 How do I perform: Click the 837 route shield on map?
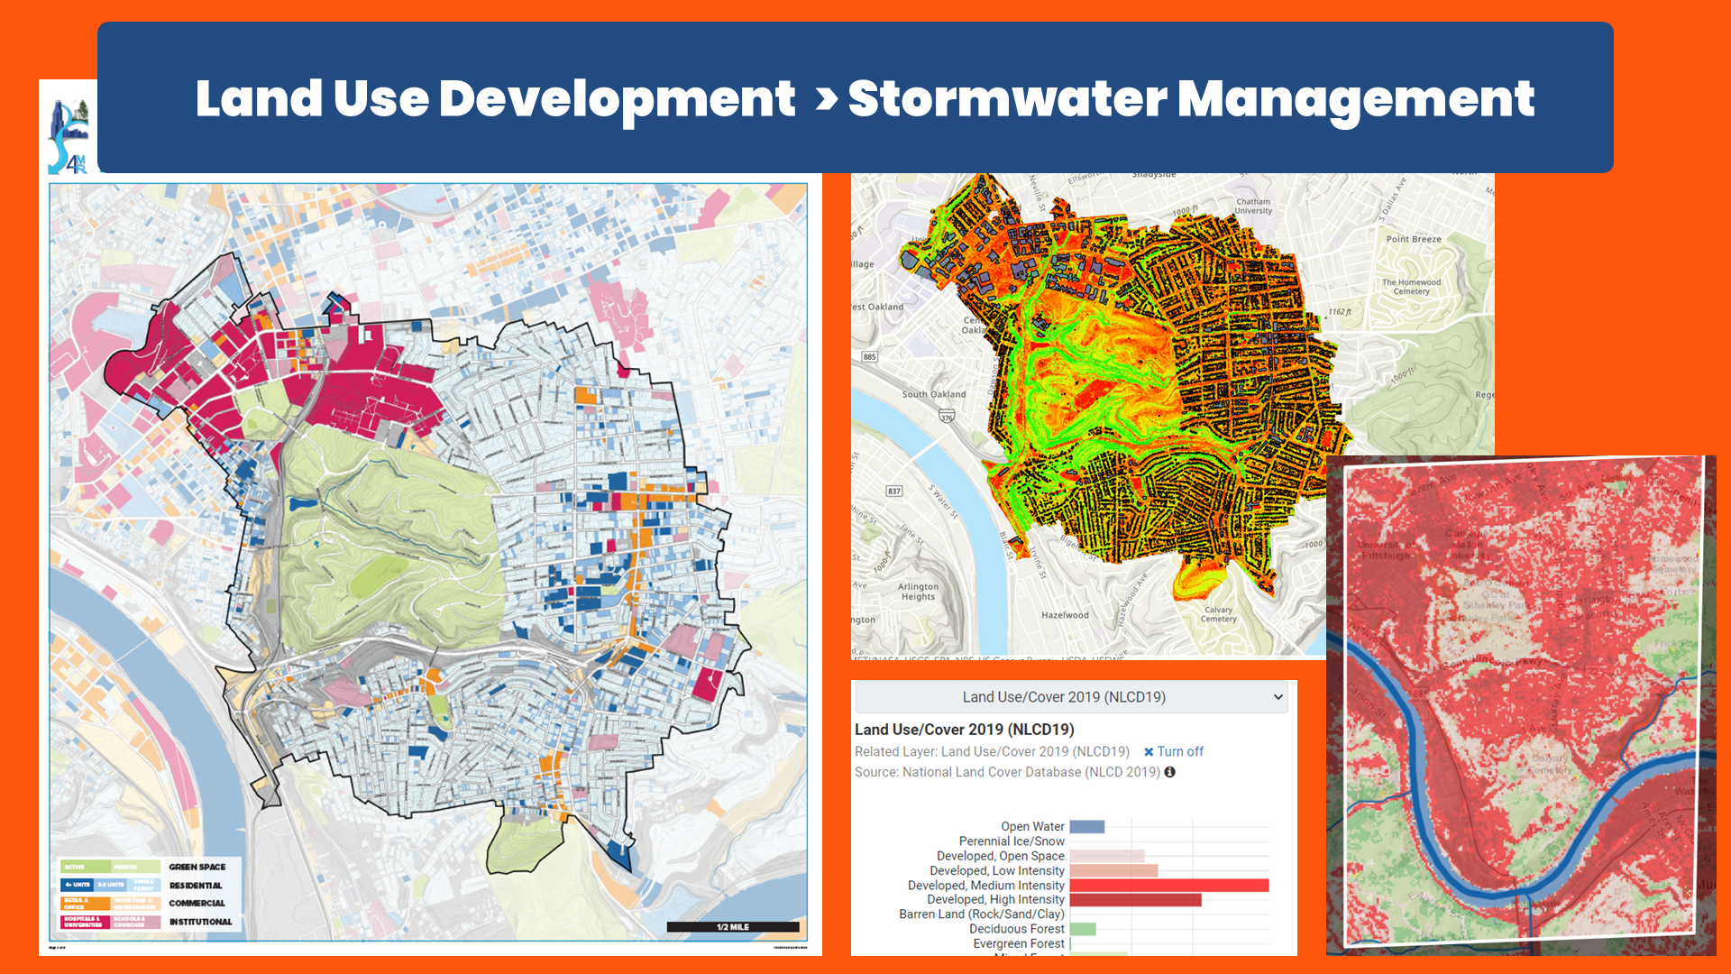click(x=893, y=491)
